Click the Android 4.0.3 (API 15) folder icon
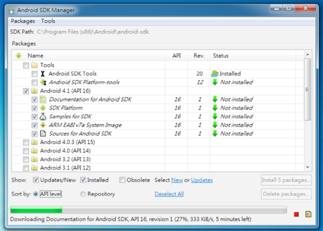The width and height of the screenshot is (323, 231). [34, 142]
